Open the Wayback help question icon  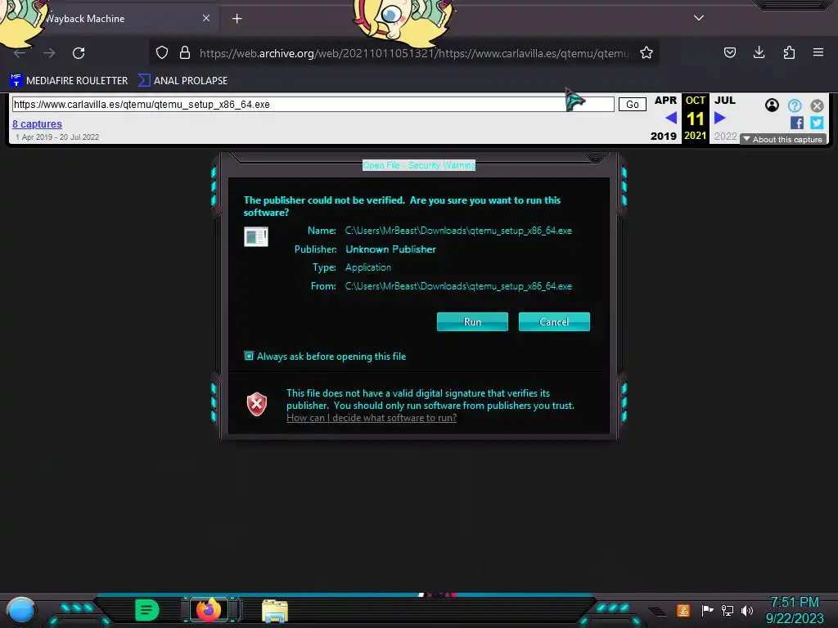[x=795, y=105]
